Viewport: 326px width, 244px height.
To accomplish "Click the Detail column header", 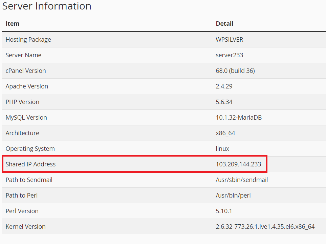I will 224,24.
